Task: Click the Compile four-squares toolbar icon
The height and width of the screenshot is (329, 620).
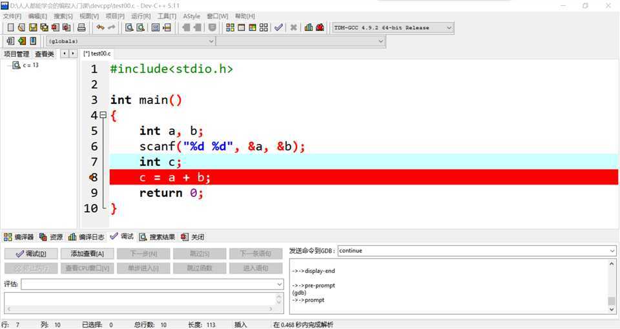Action: [x=230, y=28]
